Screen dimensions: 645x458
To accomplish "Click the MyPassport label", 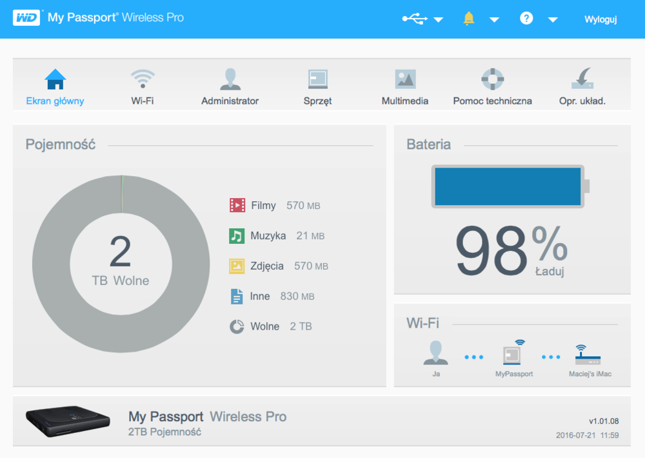I will [514, 374].
